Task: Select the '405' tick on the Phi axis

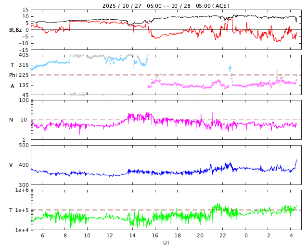Action: click(24, 55)
